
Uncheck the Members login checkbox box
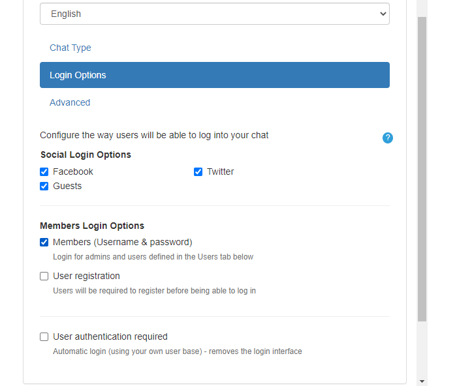tap(44, 243)
